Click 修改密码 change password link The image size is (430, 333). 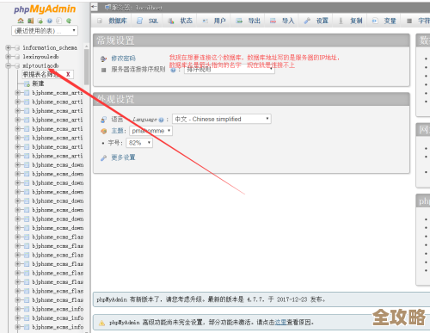[x=123, y=59]
